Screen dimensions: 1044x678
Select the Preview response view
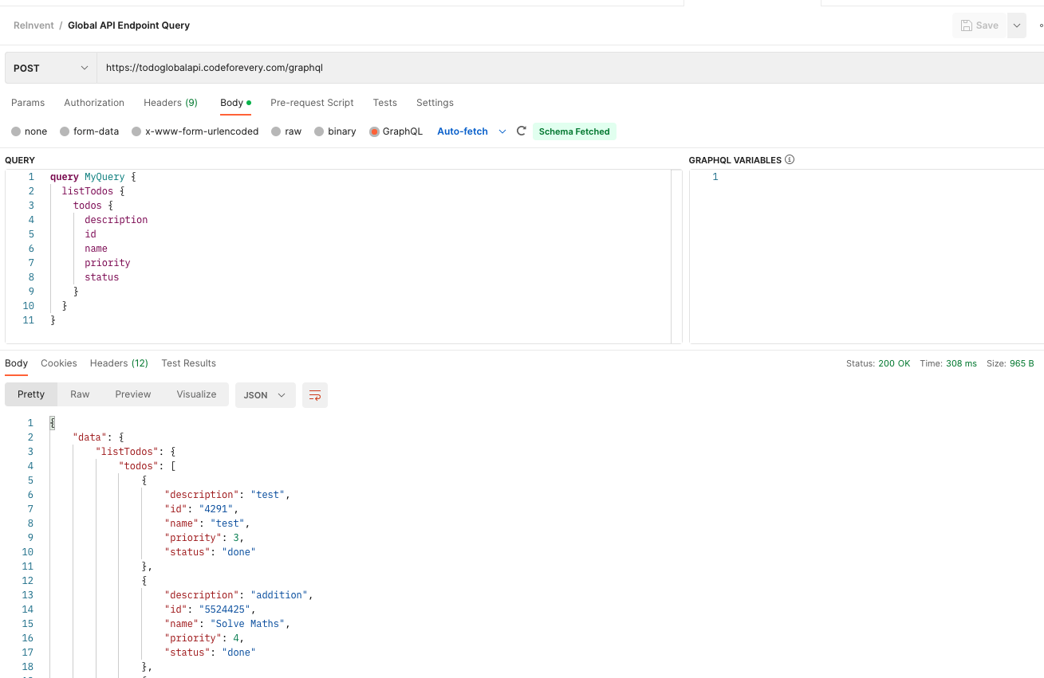[133, 394]
